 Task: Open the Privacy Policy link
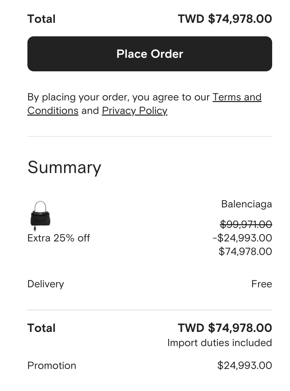coord(134,111)
